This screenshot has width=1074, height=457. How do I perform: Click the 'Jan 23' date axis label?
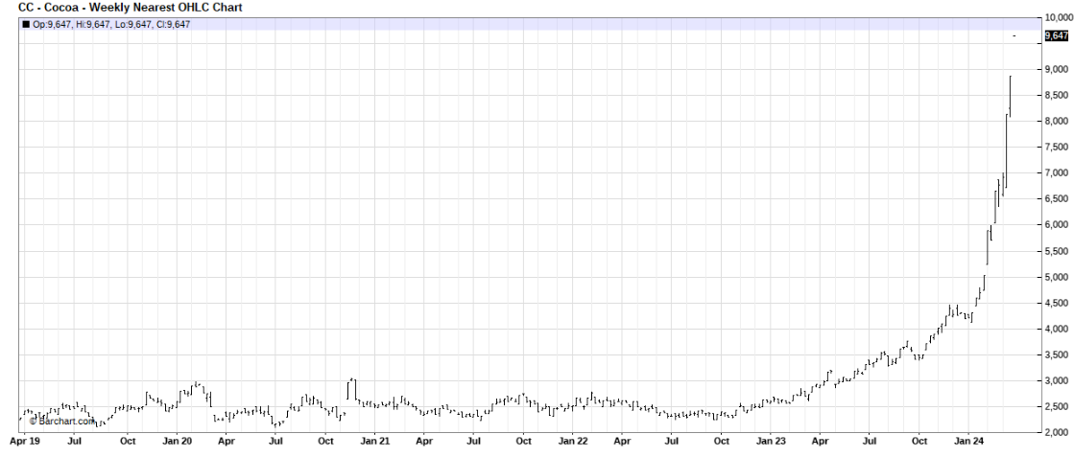[x=769, y=444]
